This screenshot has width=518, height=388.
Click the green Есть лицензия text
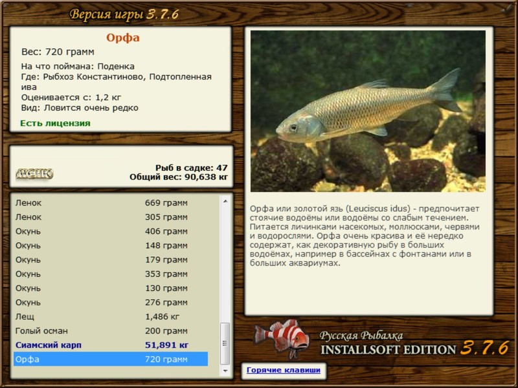point(55,123)
